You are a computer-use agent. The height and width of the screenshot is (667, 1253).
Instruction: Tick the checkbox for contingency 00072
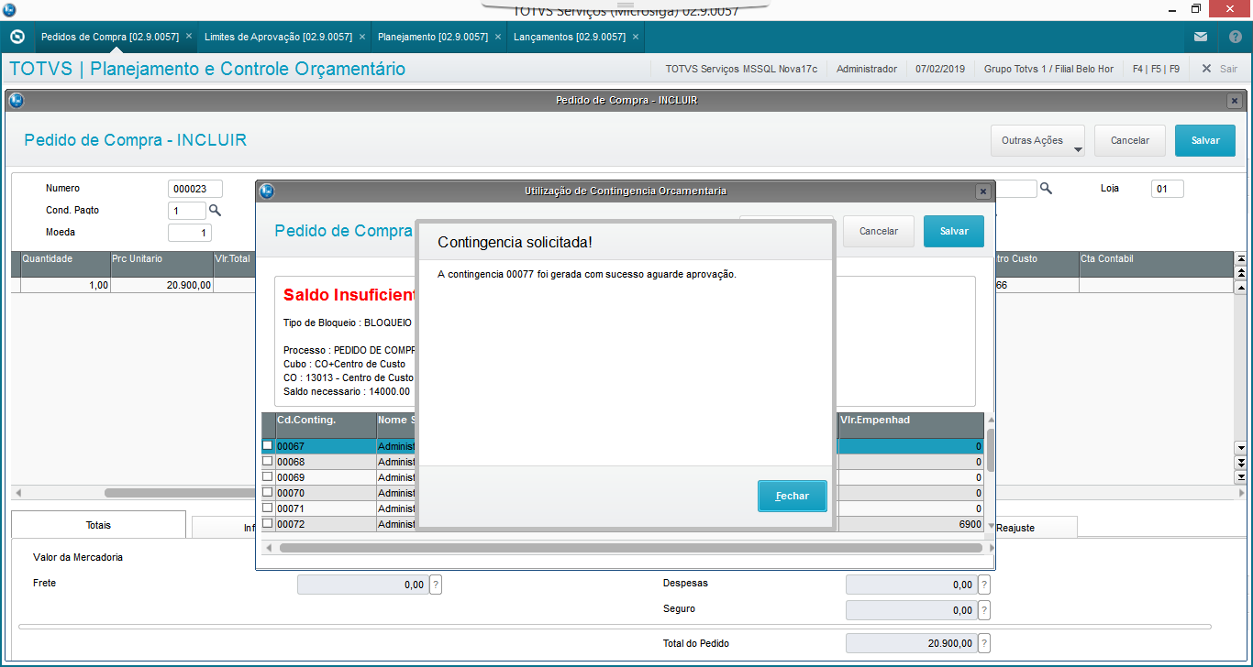click(x=268, y=523)
